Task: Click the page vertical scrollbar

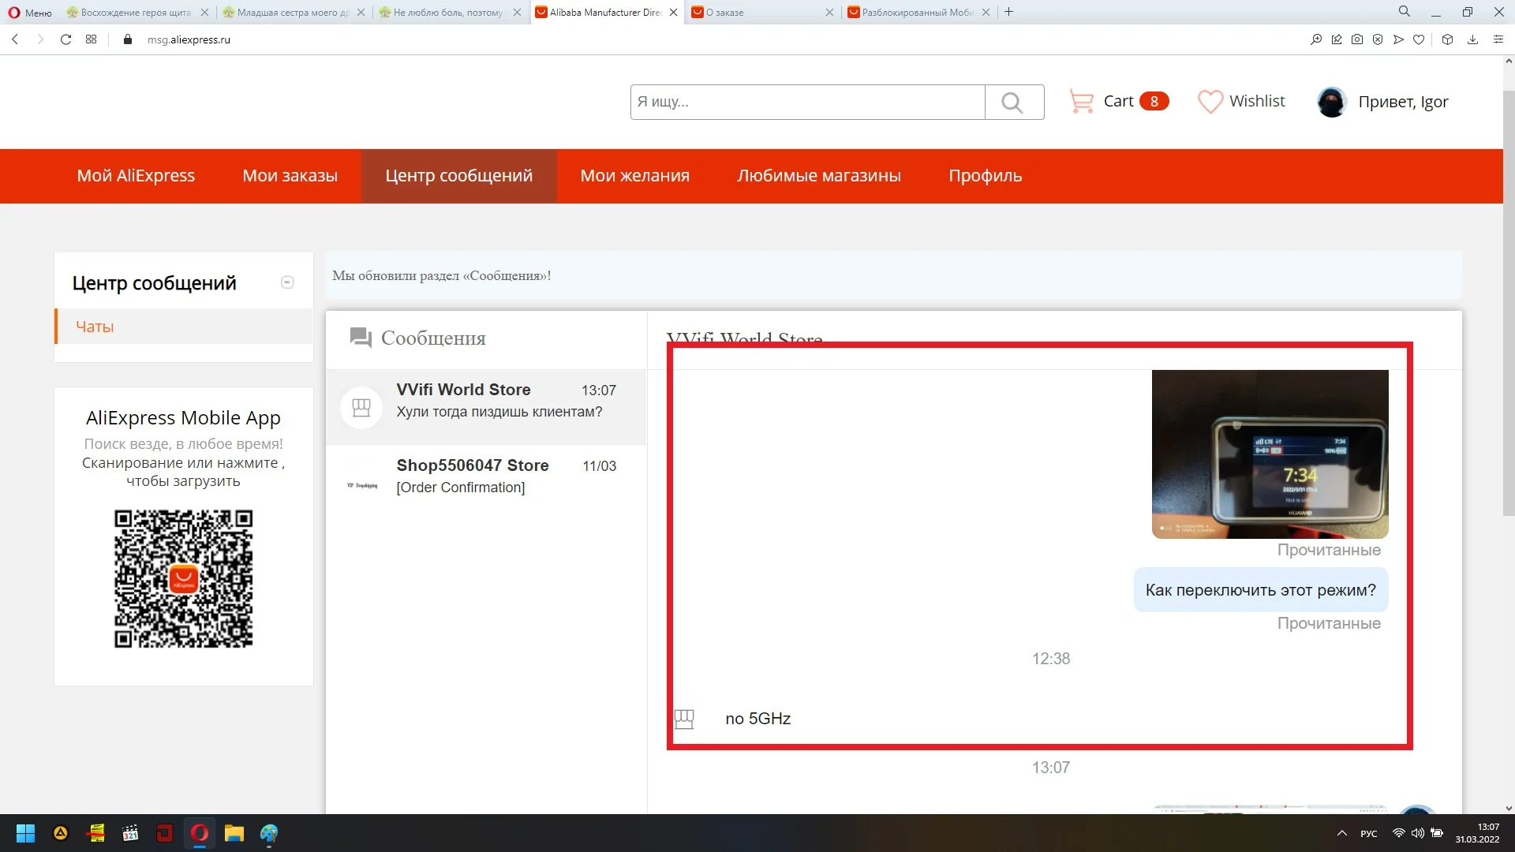Action: tap(1509, 316)
